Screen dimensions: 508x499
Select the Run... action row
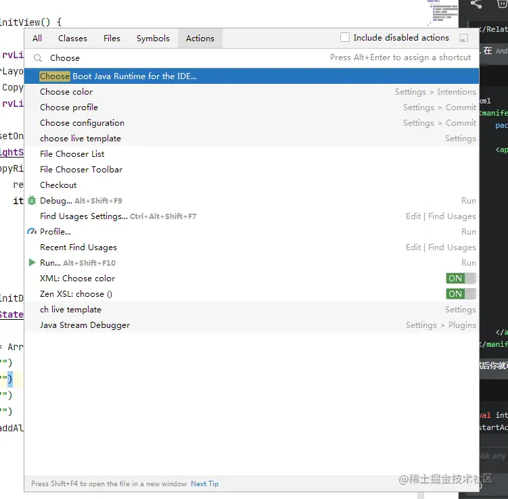[252, 262]
